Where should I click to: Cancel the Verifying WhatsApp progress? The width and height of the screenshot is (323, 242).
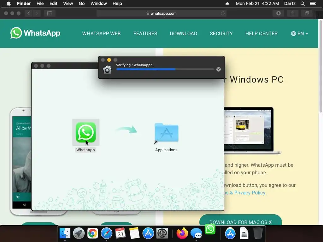click(219, 69)
